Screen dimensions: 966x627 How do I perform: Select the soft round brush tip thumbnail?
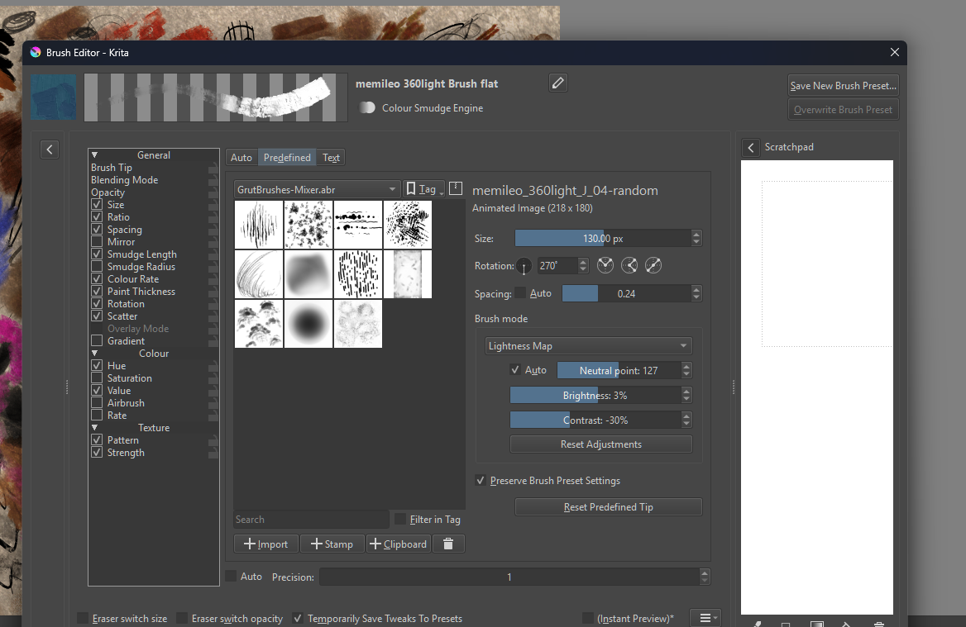click(308, 323)
